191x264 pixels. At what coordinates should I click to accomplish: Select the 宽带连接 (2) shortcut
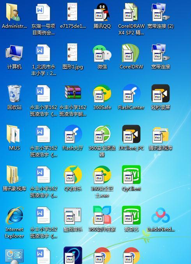pos(161,12)
